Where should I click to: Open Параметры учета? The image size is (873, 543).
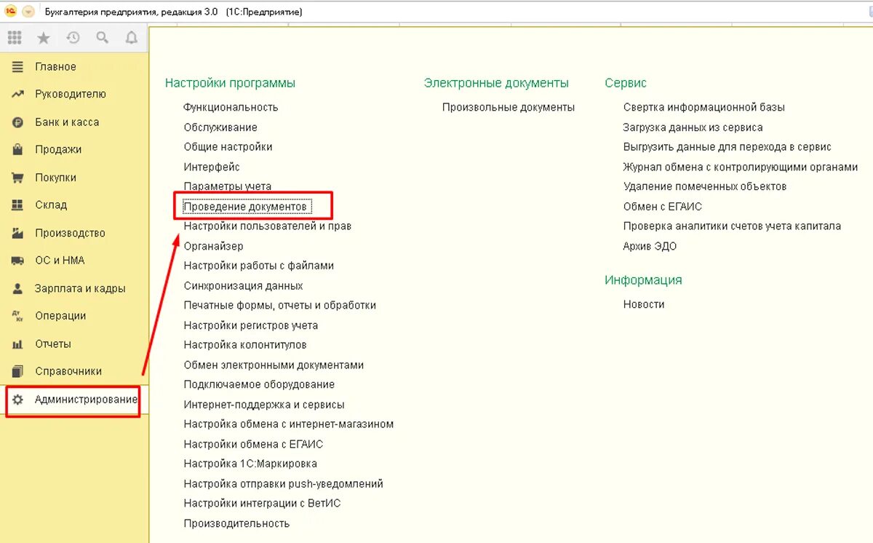(x=228, y=186)
